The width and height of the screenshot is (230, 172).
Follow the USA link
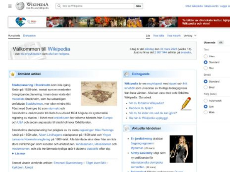pyautogui.click(x=20, y=122)
